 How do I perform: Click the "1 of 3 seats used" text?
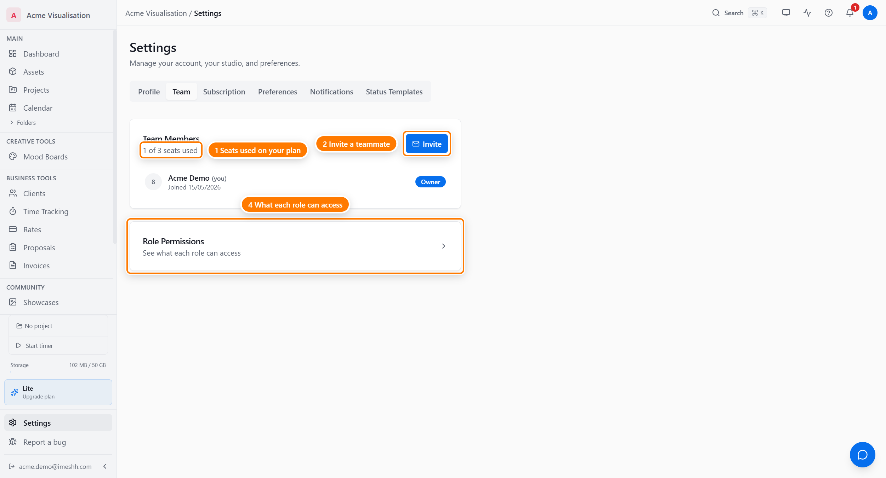(x=170, y=151)
